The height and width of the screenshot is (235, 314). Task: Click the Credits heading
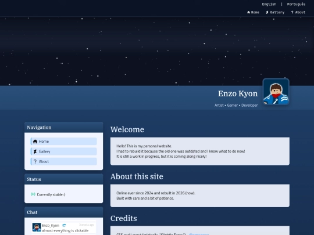coord(123,218)
